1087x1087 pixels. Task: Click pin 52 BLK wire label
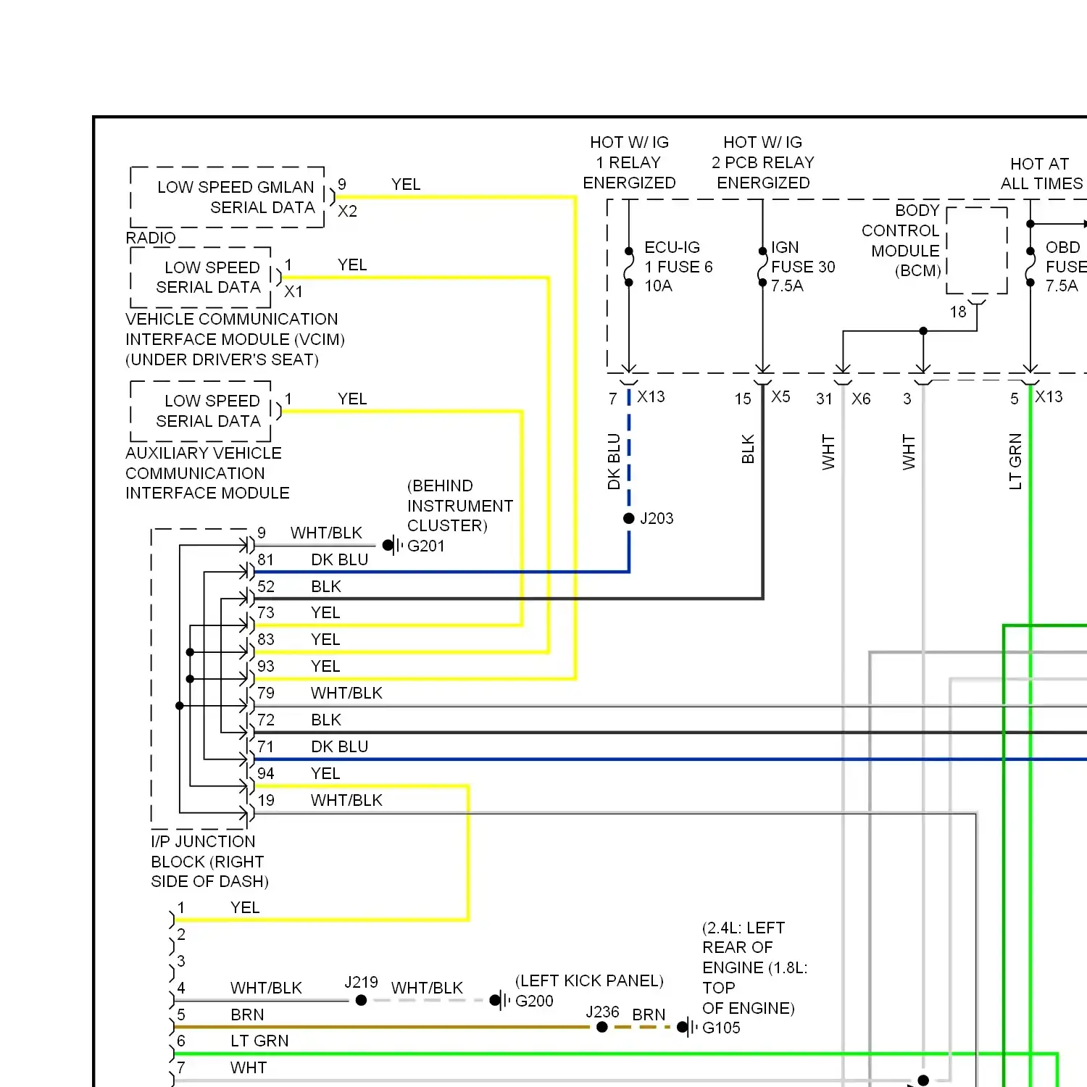pyautogui.click(x=326, y=586)
